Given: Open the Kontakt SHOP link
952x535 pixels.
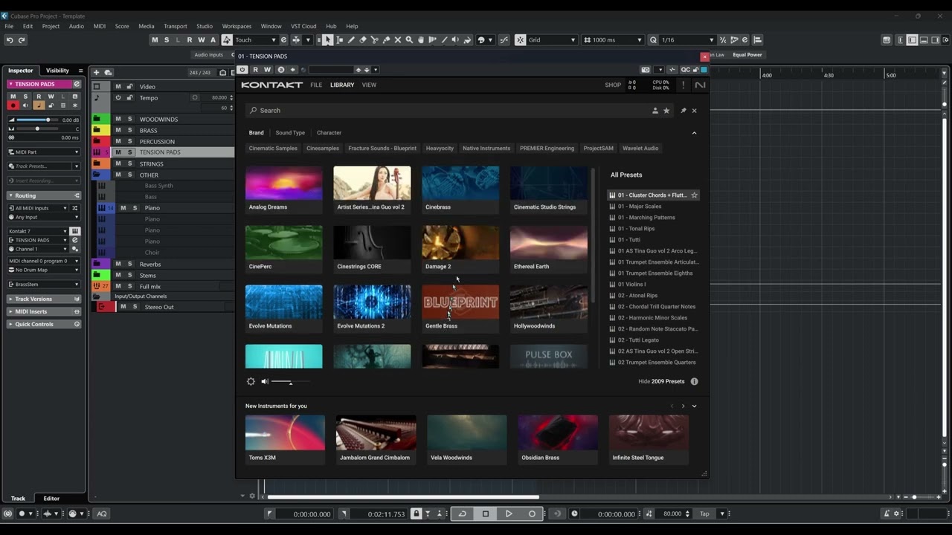Looking at the screenshot, I should tap(613, 85).
